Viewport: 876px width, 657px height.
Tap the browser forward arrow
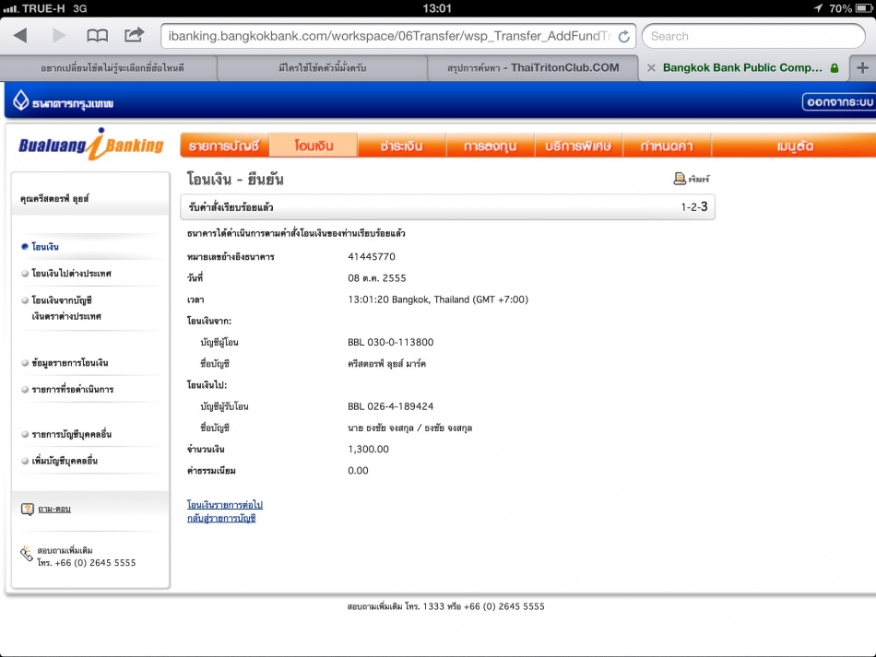point(58,36)
